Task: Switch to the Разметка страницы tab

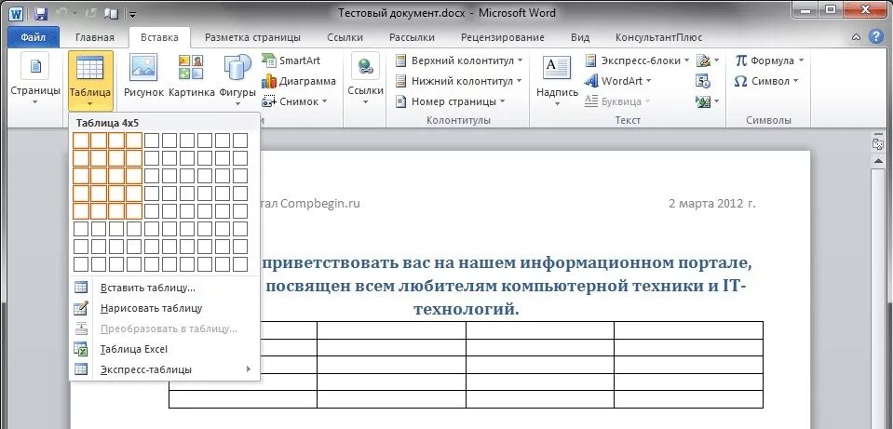Action: [x=253, y=37]
